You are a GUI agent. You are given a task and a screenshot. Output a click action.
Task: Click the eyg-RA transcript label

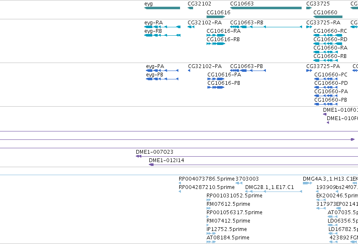154,23
